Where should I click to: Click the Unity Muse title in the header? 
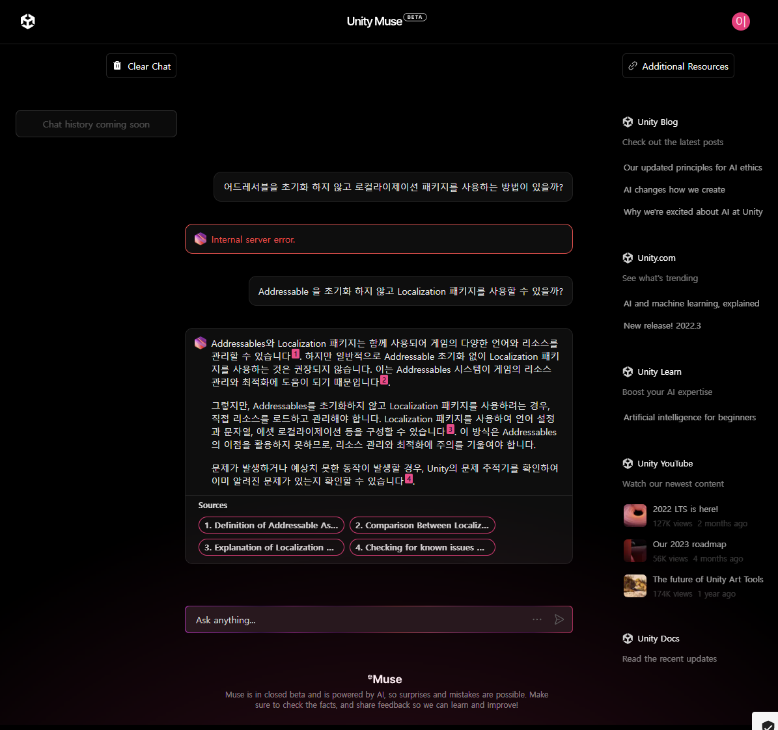[374, 21]
